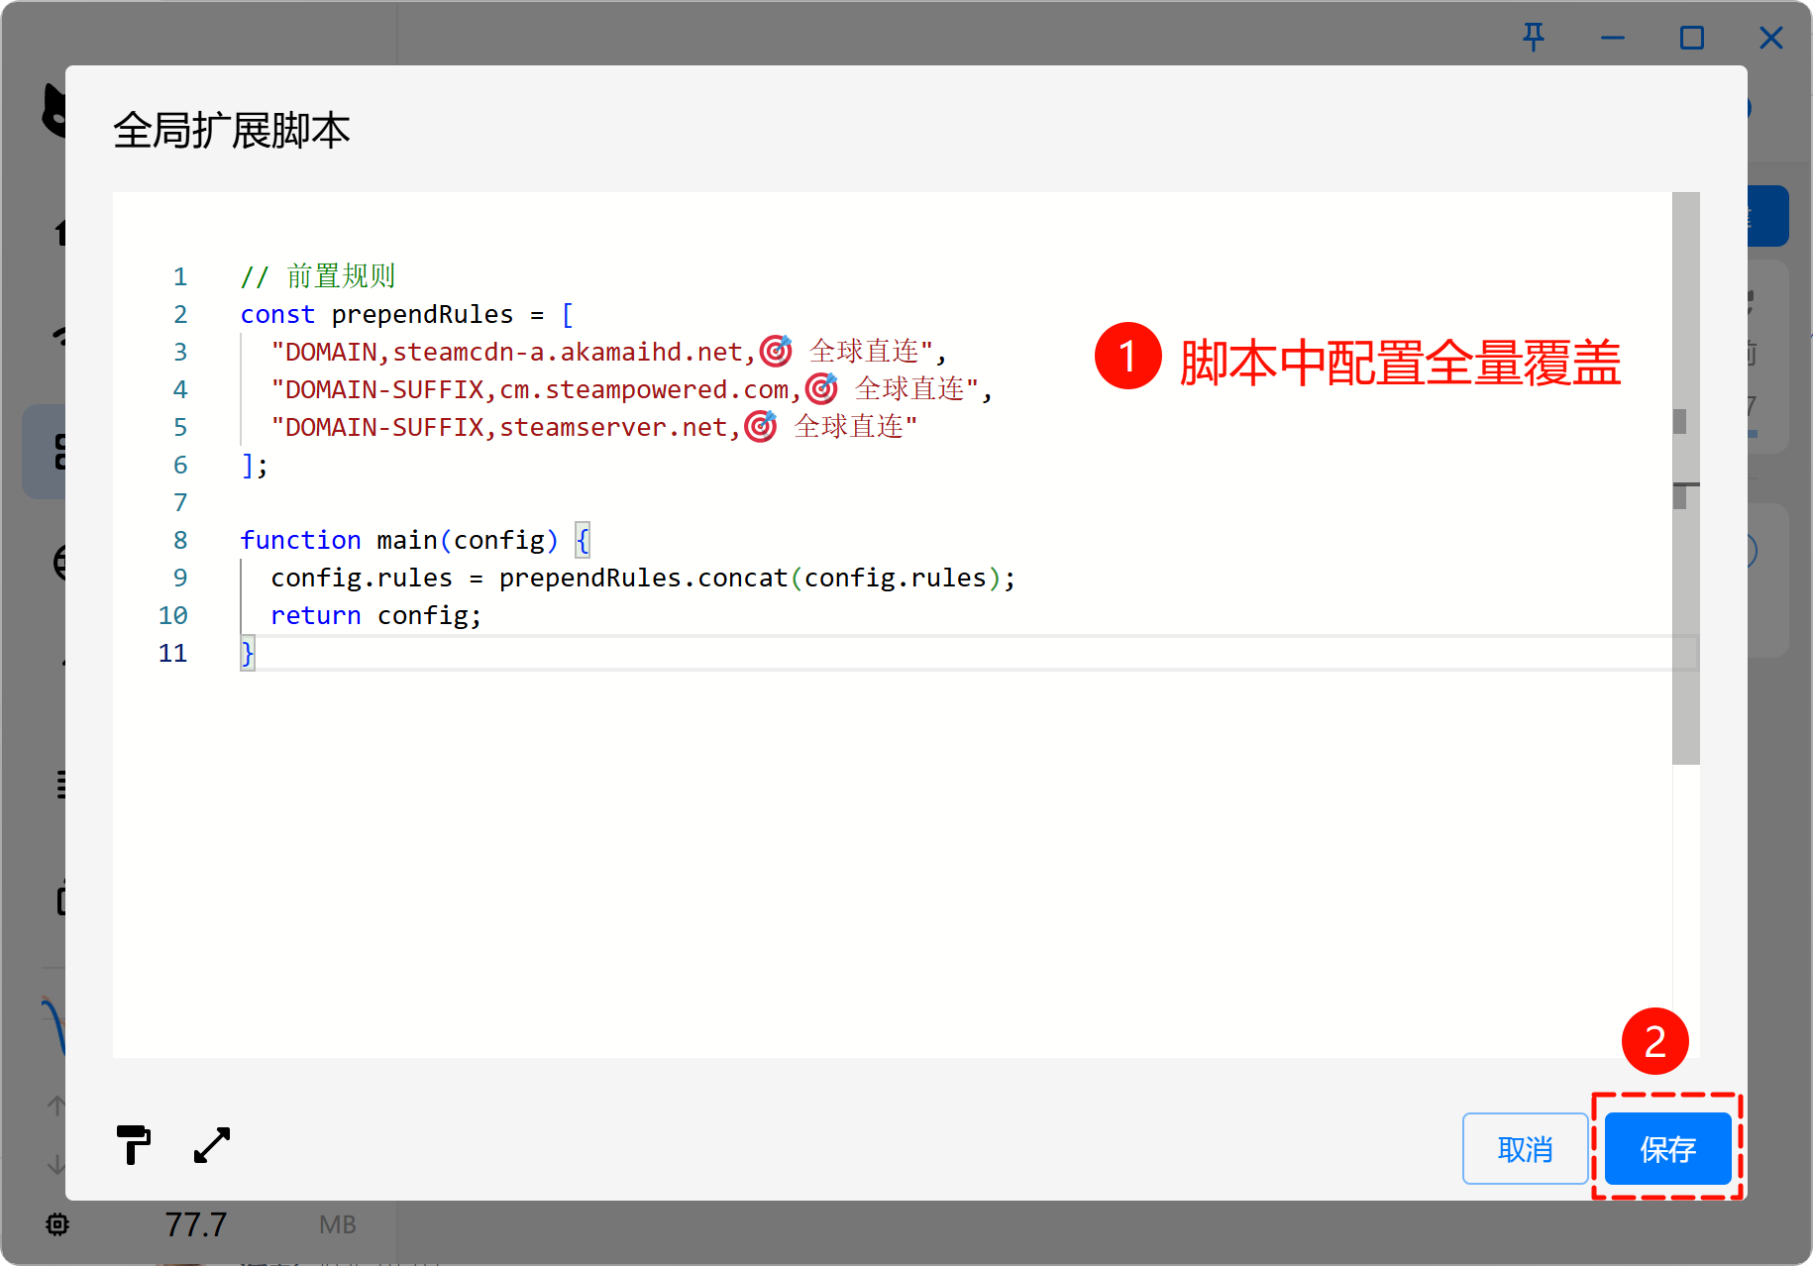Screen dimensions: 1813x1266
Task: Place cursor on the prependRules variable name
Action: tap(422, 315)
